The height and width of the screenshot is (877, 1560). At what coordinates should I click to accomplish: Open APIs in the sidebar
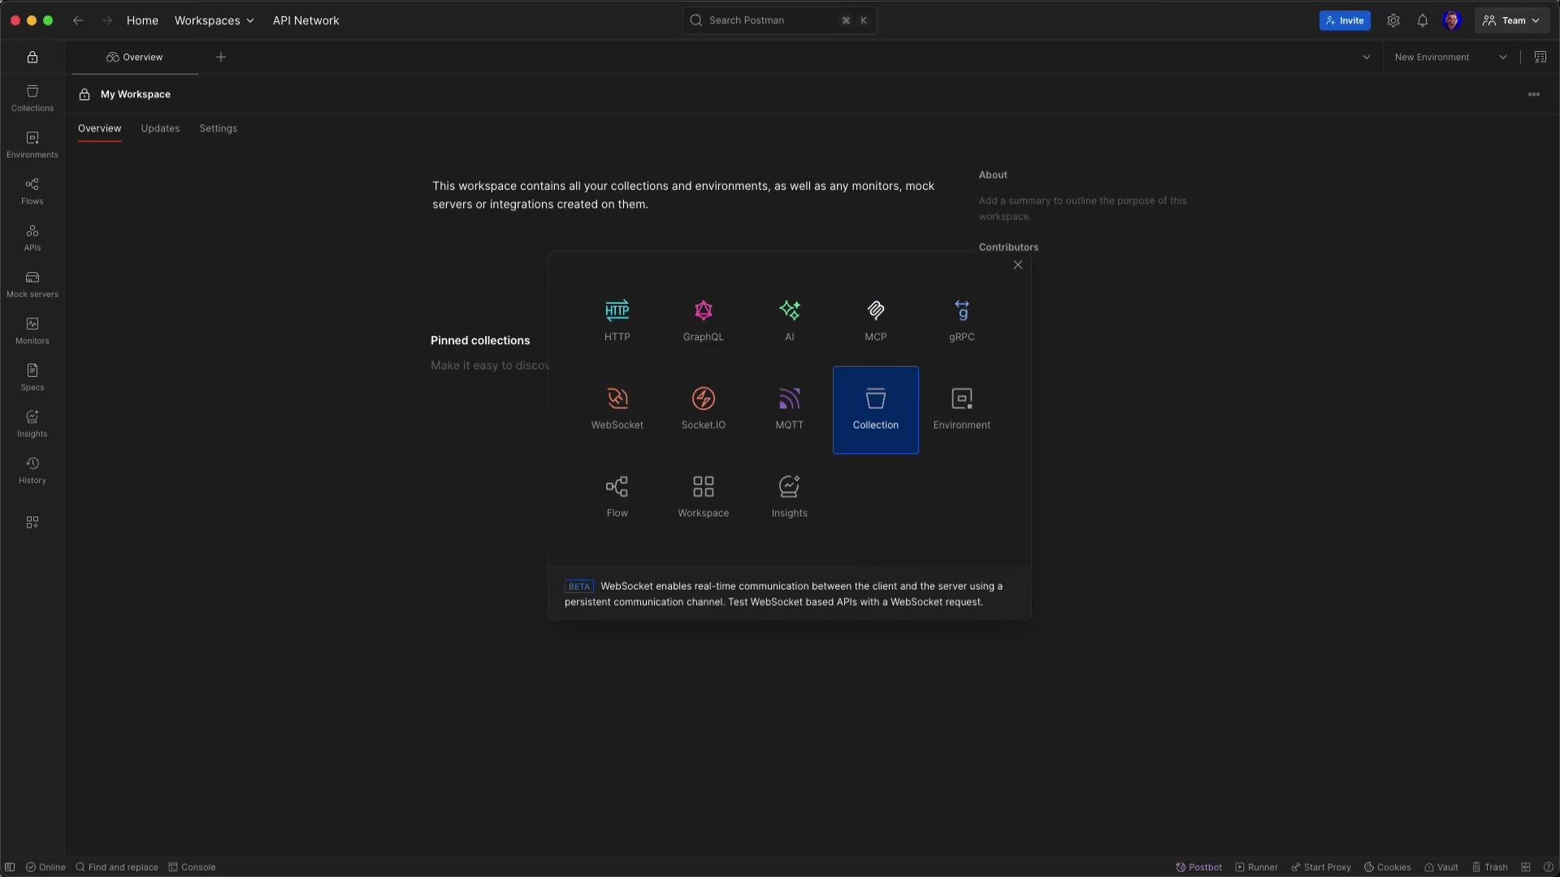coord(32,238)
